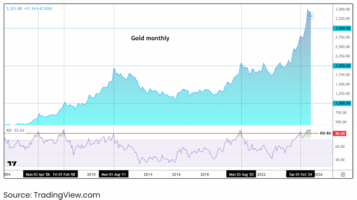
Task: Click the 3,321.08 price readout
Action: coord(29,9)
